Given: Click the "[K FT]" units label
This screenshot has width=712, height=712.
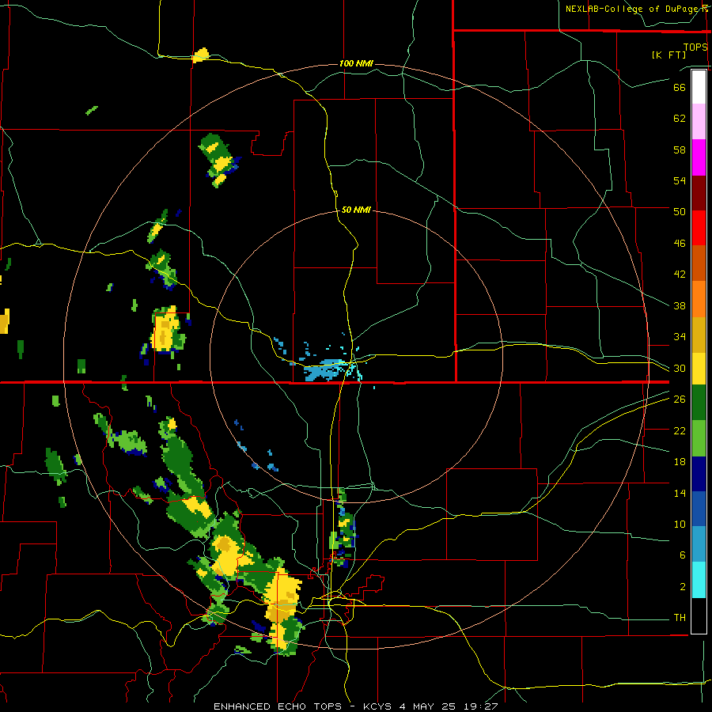Looking at the screenshot, I should (668, 55).
